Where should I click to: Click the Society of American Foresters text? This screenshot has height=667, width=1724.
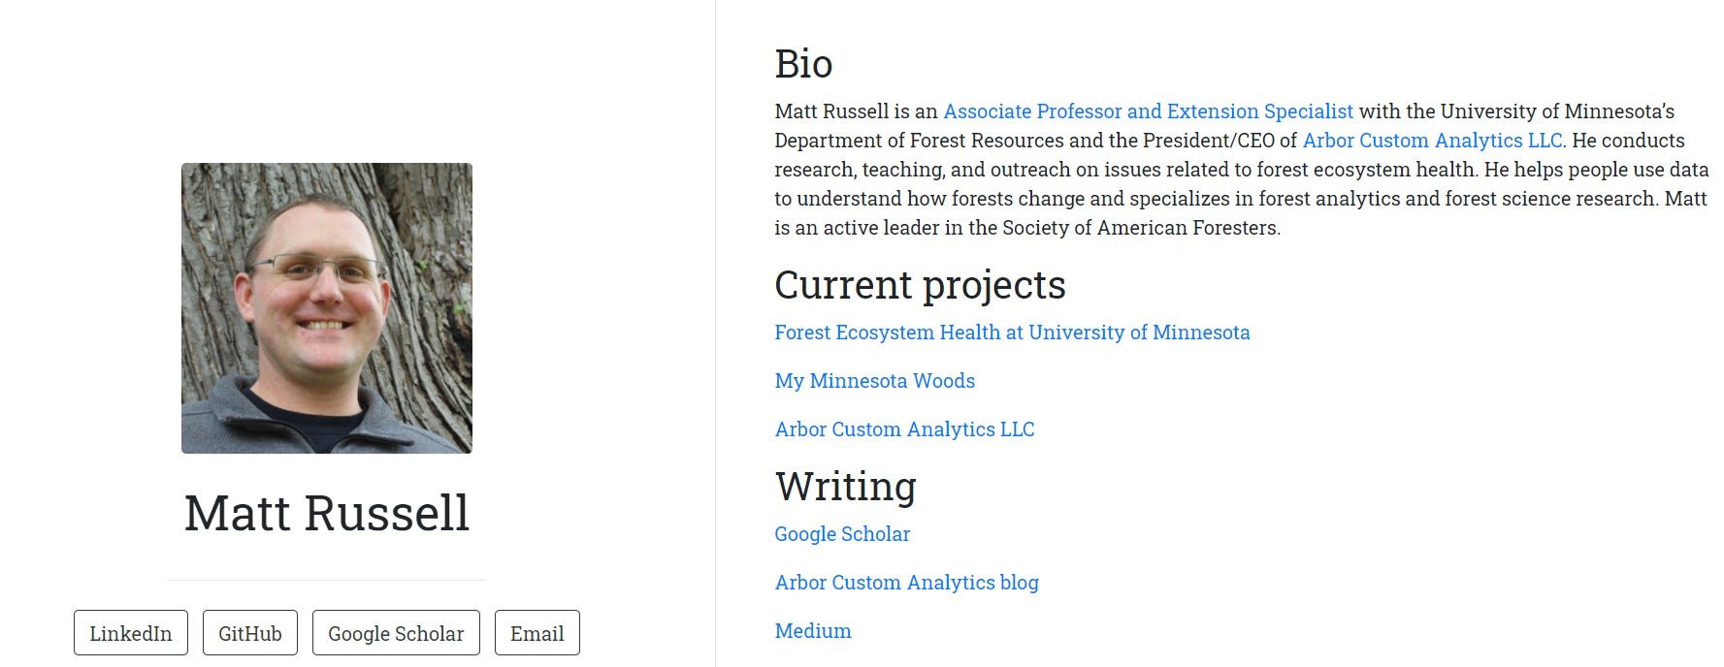[1140, 228]
